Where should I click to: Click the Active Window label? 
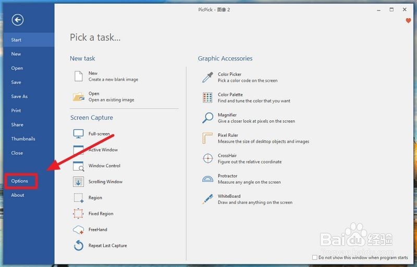coord(103,150)
